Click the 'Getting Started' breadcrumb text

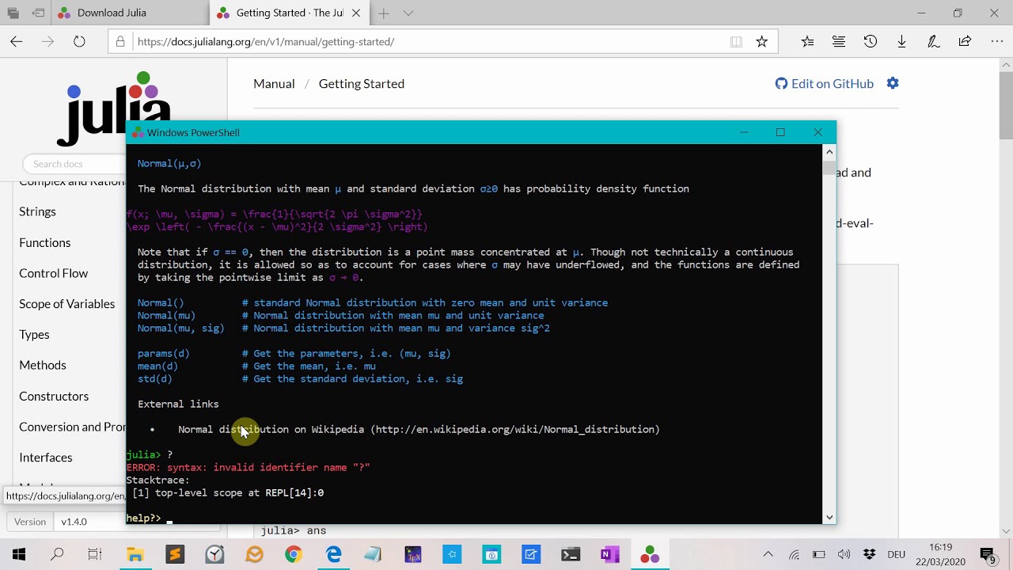click(x=362, y=83)
